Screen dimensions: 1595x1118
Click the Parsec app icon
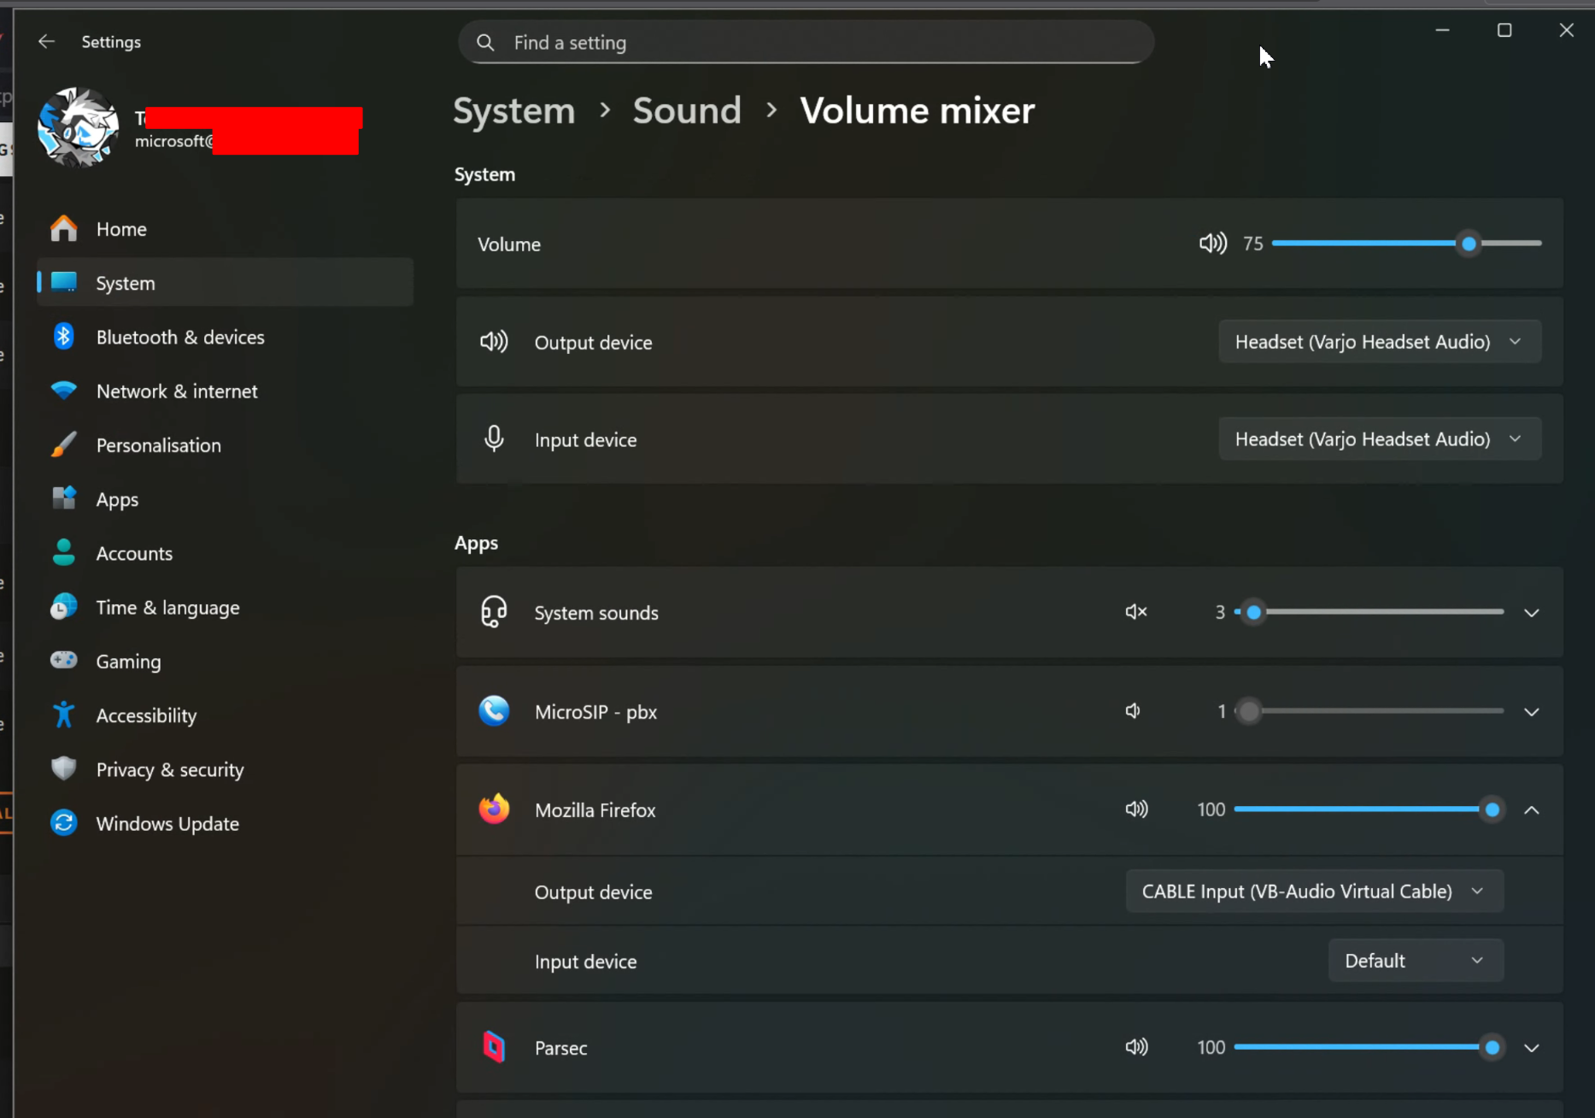(x=494, y=1047)
